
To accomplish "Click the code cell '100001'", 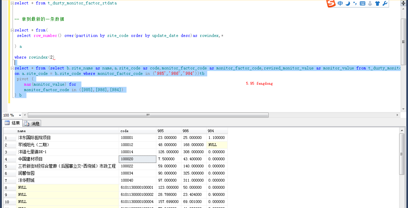I will [138, 138].
